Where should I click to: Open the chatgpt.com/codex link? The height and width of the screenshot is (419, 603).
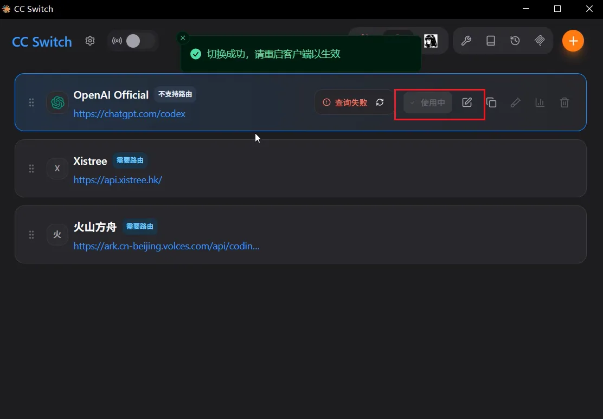(129, 114)
